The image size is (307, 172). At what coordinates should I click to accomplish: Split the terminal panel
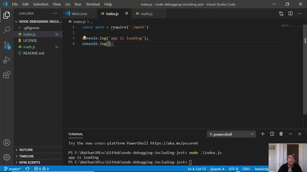272,134
